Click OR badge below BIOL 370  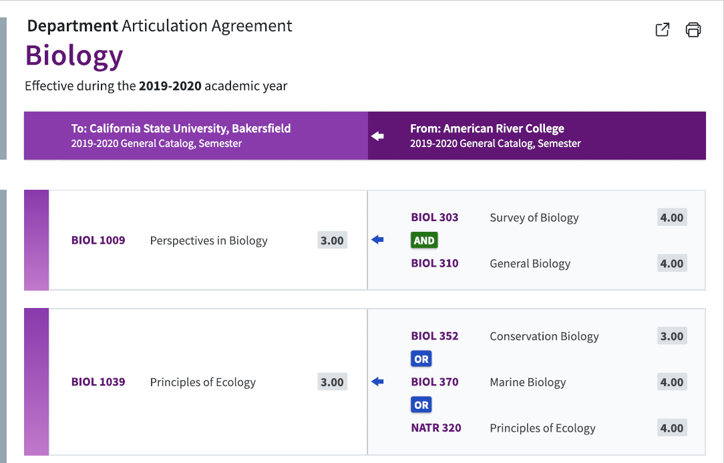pyautogui.click(x=421, y=405)
